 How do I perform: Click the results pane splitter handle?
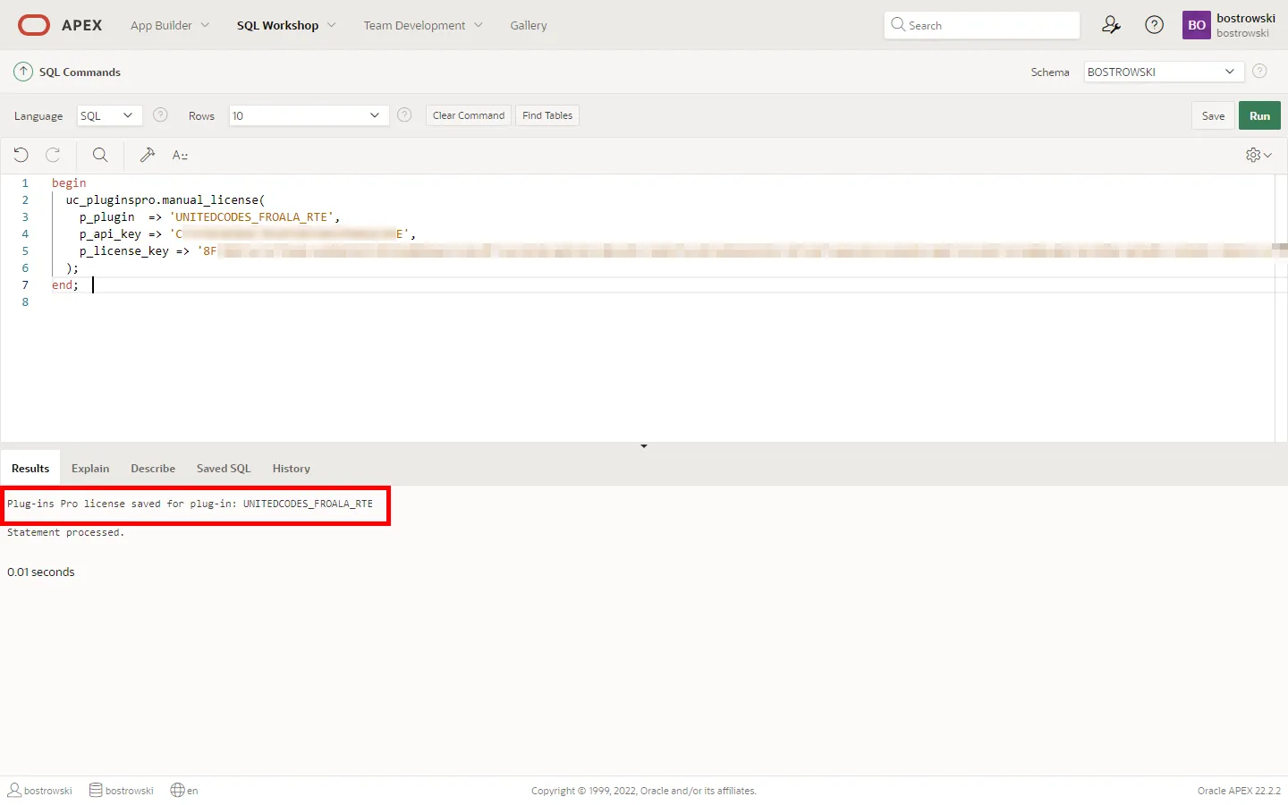tap(644, 445)
